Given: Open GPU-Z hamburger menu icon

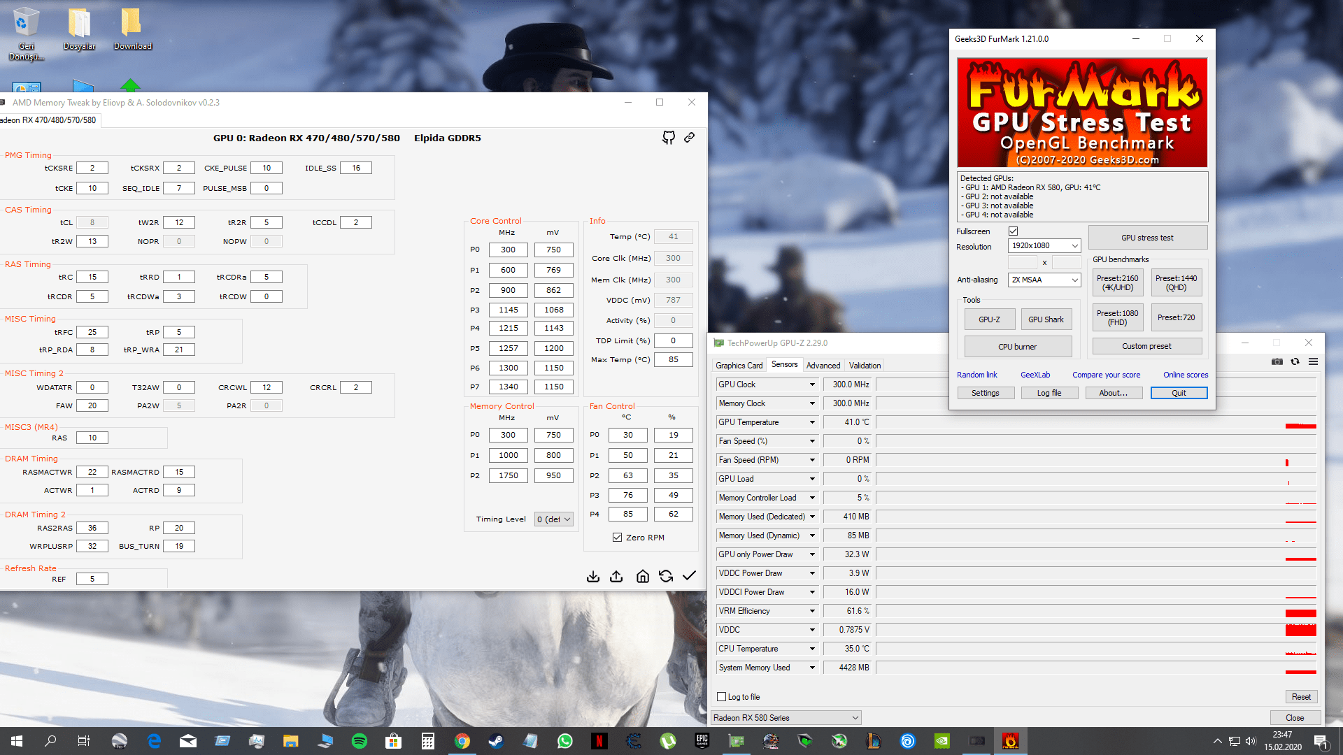Looking at the screenshot, I should [1314, 361].
